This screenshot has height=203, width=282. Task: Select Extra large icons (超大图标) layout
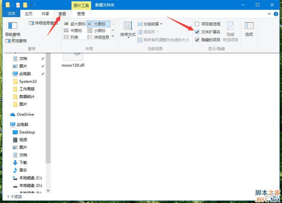pyautogui.click(x=75, y=24)
